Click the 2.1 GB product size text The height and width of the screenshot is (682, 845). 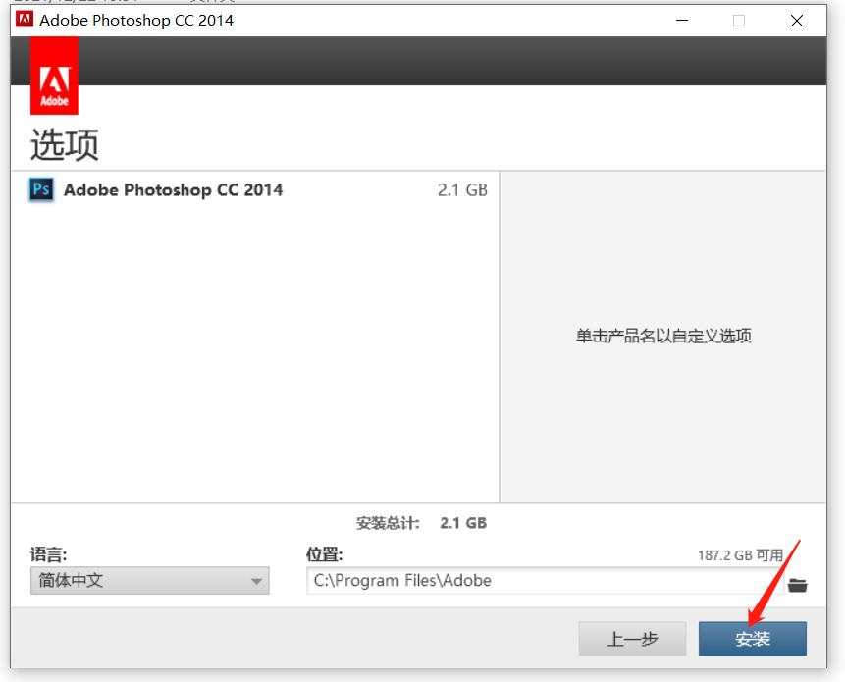coord(461,190)
